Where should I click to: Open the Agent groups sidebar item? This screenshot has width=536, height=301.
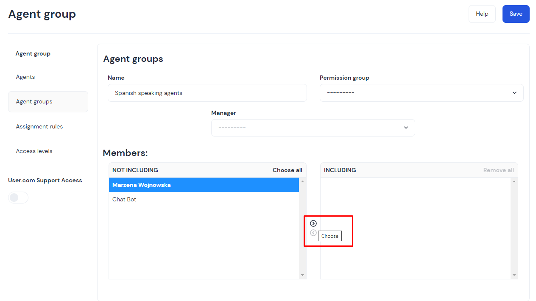tap(48, 102)
